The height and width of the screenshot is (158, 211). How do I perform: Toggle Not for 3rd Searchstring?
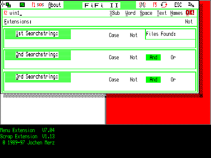[134, 79]
